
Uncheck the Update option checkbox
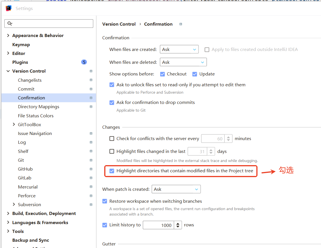[x=195, y=74]
